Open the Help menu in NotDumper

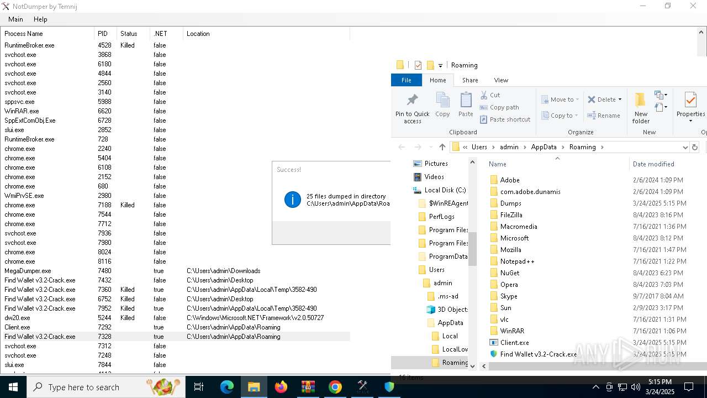point(40,19)
